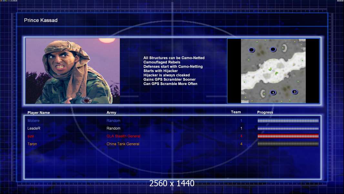The image size is (344, 194).
Task: Click the 'Team' column header
Action: coord(236,112)
